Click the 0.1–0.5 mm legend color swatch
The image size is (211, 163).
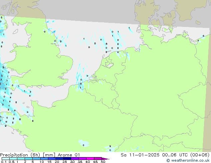tap(6, 159)
